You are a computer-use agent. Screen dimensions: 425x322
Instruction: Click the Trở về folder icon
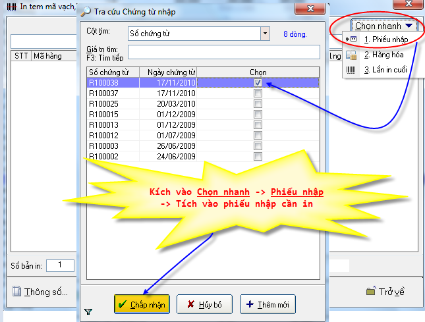coord(370,291)
